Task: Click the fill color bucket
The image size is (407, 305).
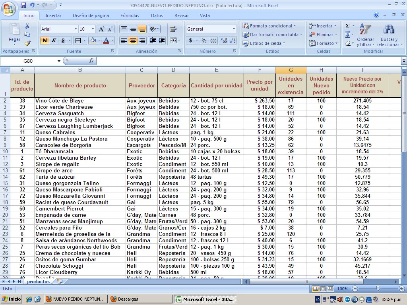Action: coord(93,41)
